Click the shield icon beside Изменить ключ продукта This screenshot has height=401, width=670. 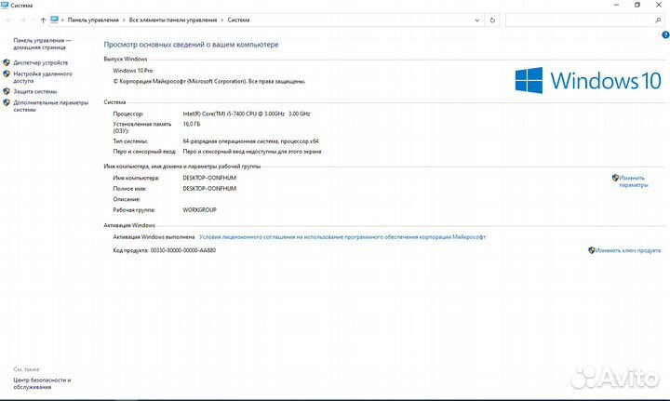pos(592,250)
